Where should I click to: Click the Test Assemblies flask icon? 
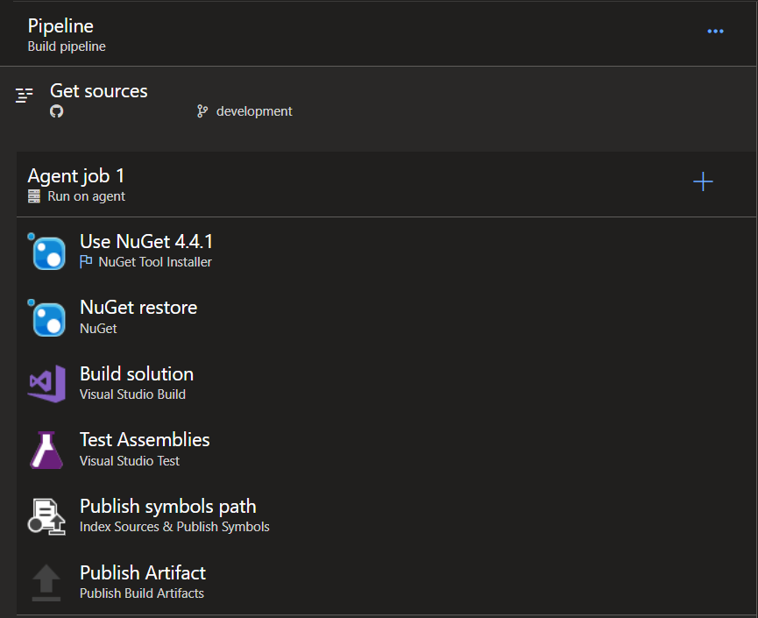(46, 450)
